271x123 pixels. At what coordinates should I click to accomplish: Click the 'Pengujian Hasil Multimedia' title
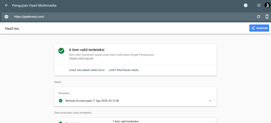34,5
